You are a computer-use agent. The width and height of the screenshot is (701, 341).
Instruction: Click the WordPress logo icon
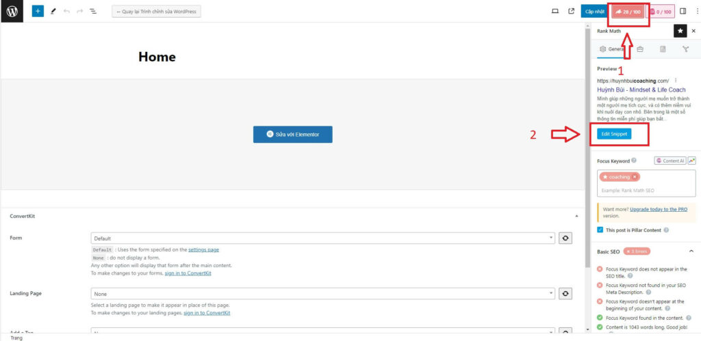tap(12, 12)
